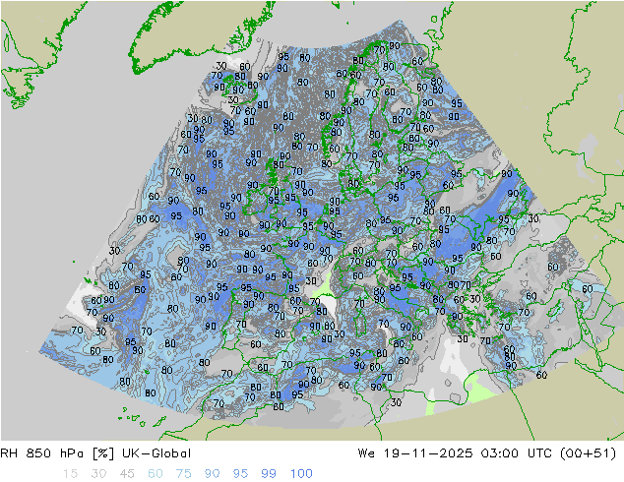Image resolution: width=624 pixels, height=482 pixels.
Task: Click the 'RH 850 hPa [%] UK-Global' title text
Action: (x=95, y=452)
